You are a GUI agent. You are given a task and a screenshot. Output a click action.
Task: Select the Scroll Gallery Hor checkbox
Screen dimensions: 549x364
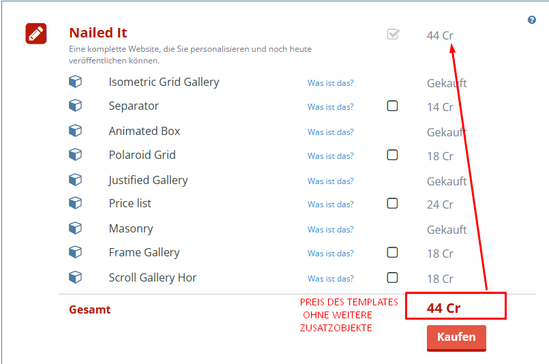pyautogui.click(x=392, y=277)
